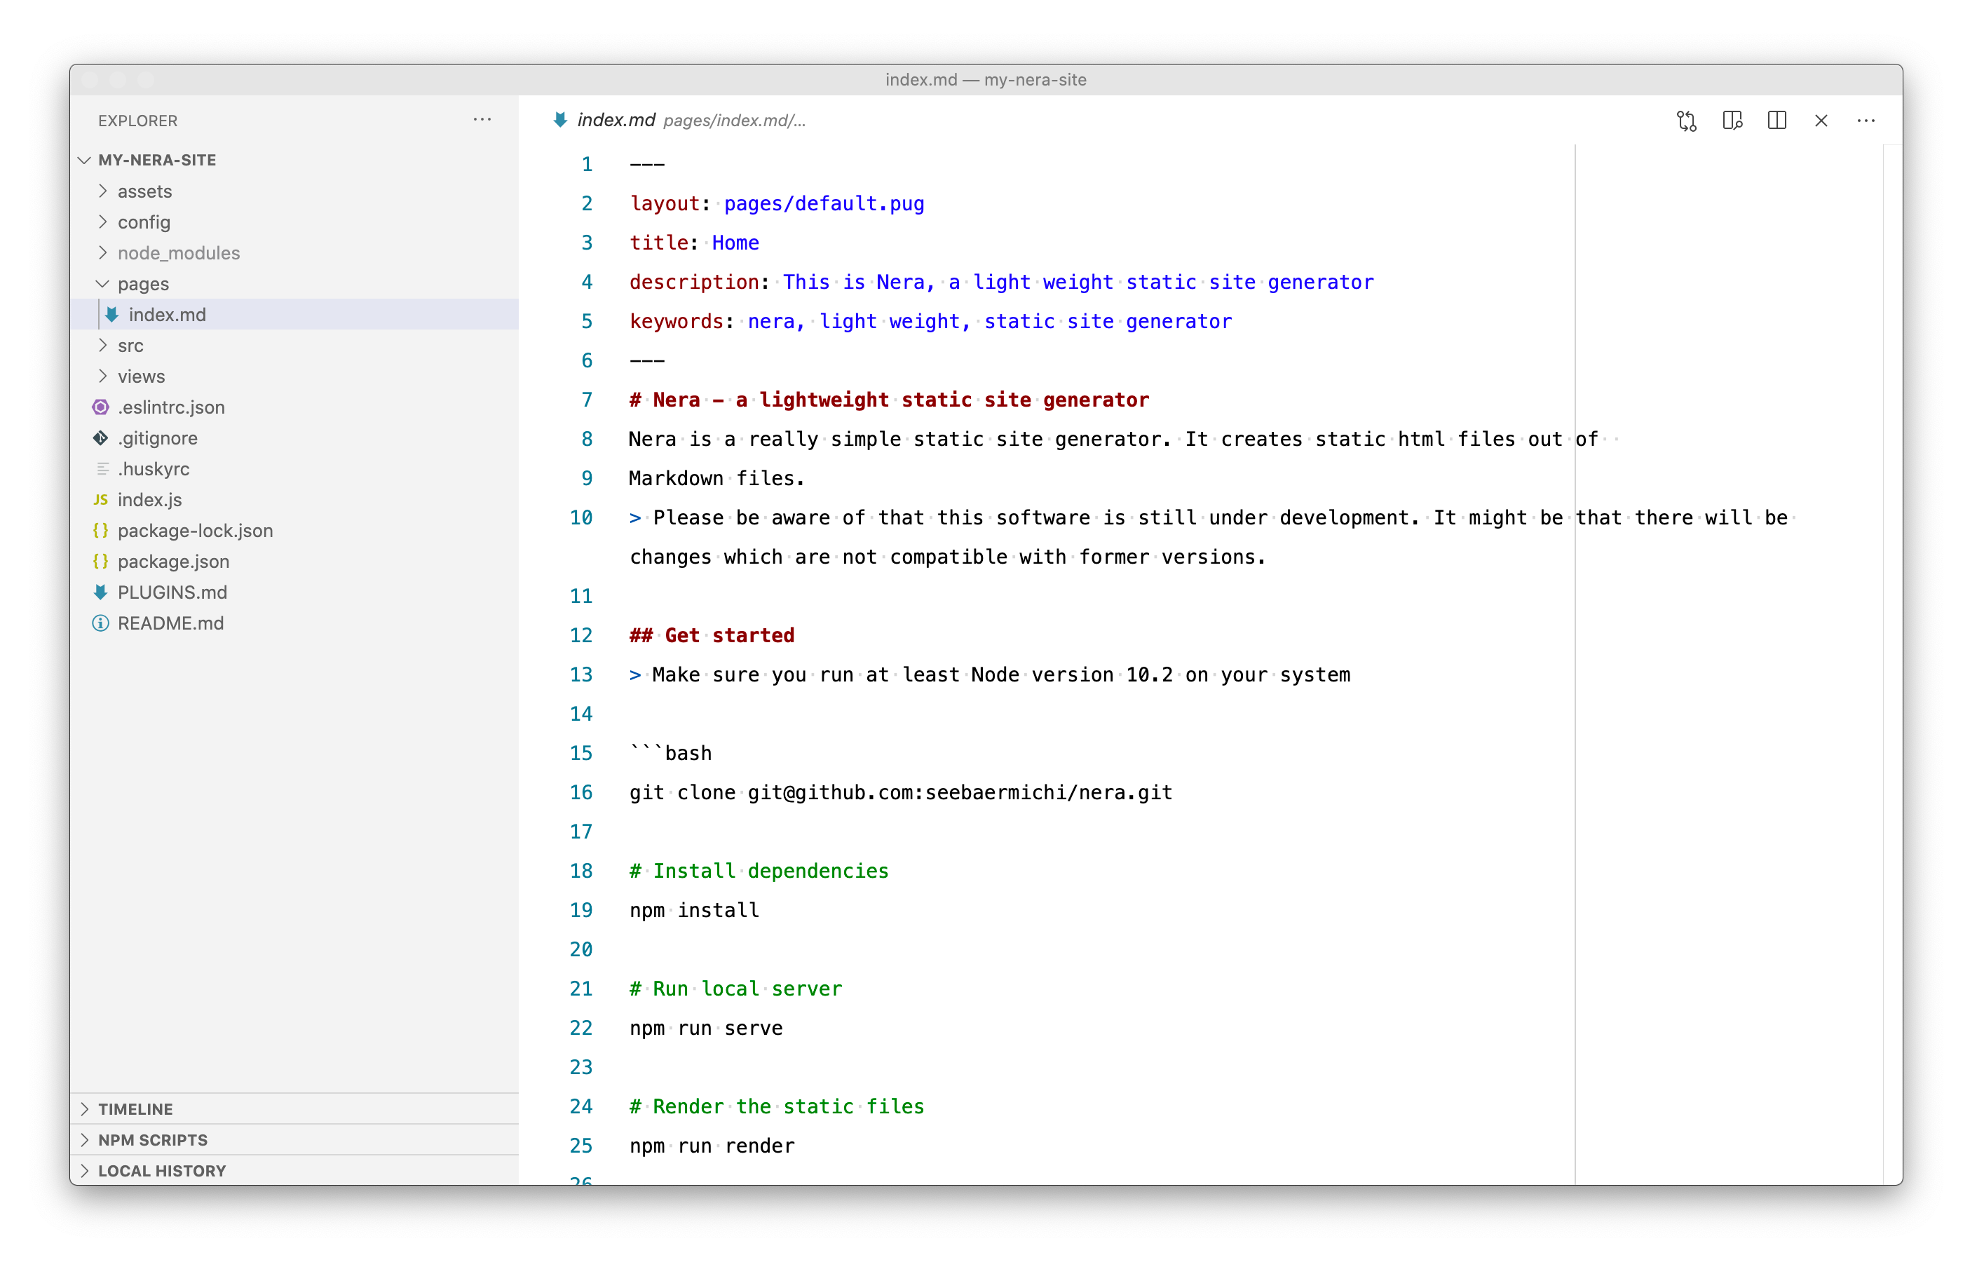Click the 'npm run render' line

[712, 1146]
